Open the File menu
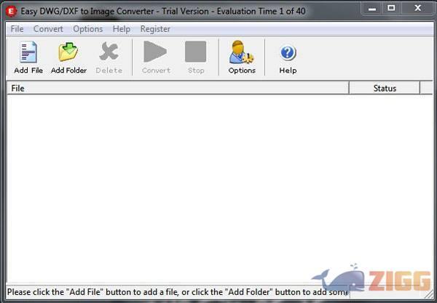The height and width of the screenshot is (303, 437). pyautogui.click(x=17, y=29)
